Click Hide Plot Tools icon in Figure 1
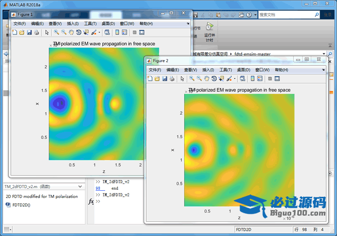The height and width of the screenshot is (236, 337). 134,33
